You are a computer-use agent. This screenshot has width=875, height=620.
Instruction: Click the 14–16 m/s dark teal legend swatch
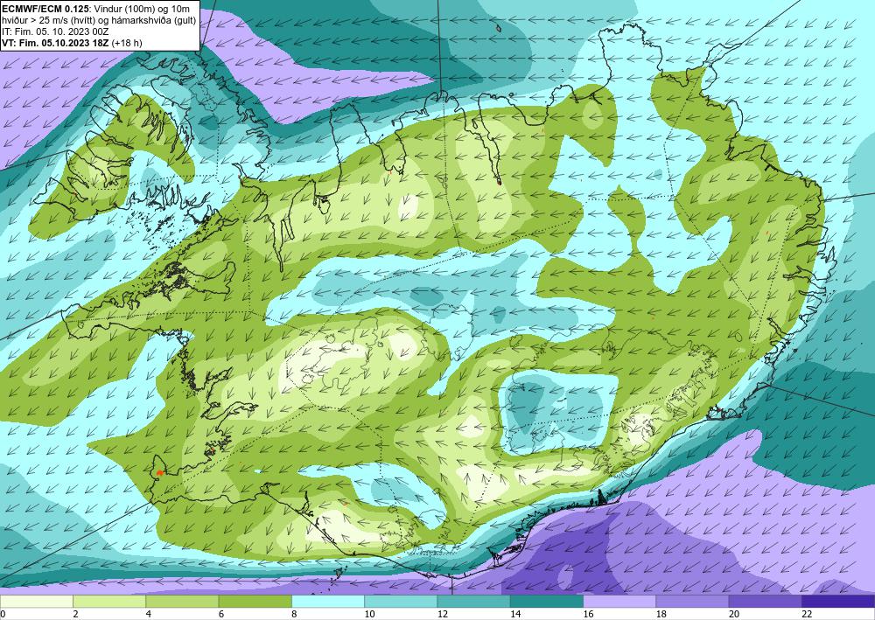pyautogui.click(x=547, y=602)
